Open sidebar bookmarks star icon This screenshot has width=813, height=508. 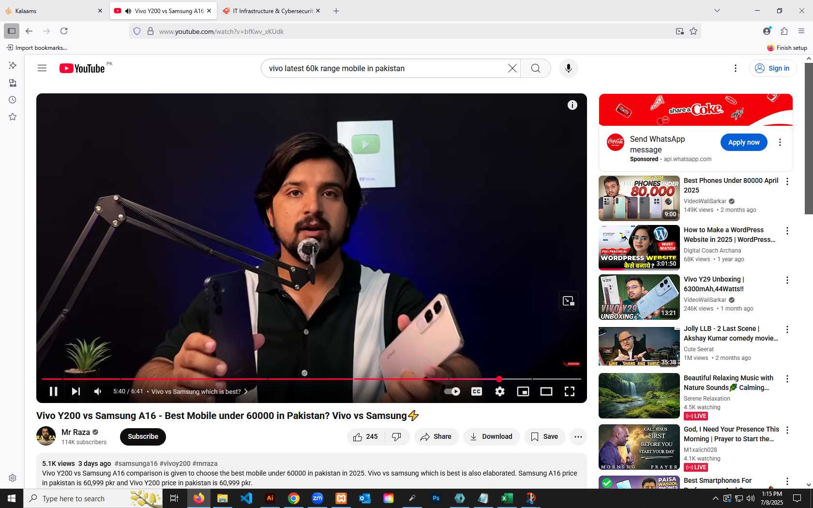13,117
